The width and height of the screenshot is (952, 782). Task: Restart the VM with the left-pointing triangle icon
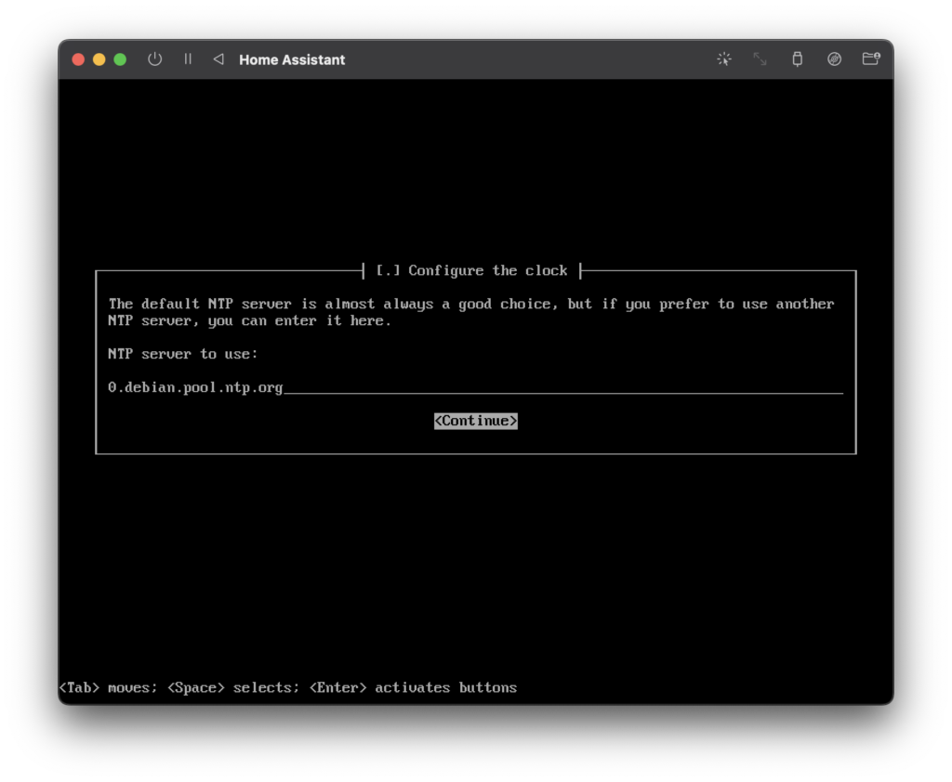click(x=218, y=59)
